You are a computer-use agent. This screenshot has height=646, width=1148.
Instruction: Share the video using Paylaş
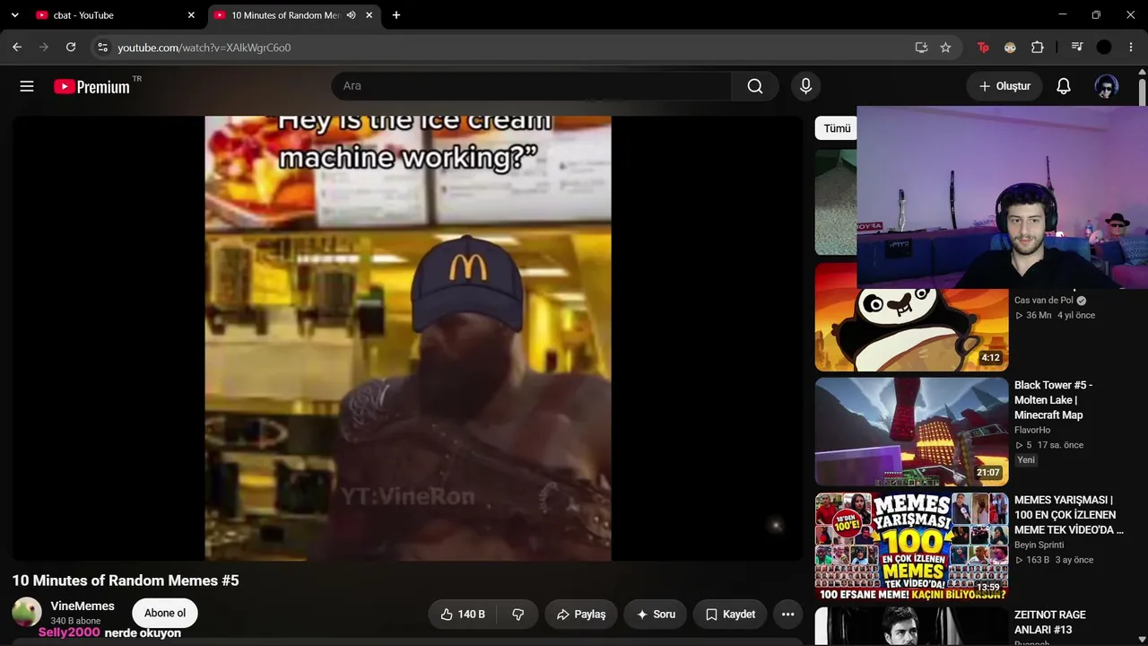[581, 615]
